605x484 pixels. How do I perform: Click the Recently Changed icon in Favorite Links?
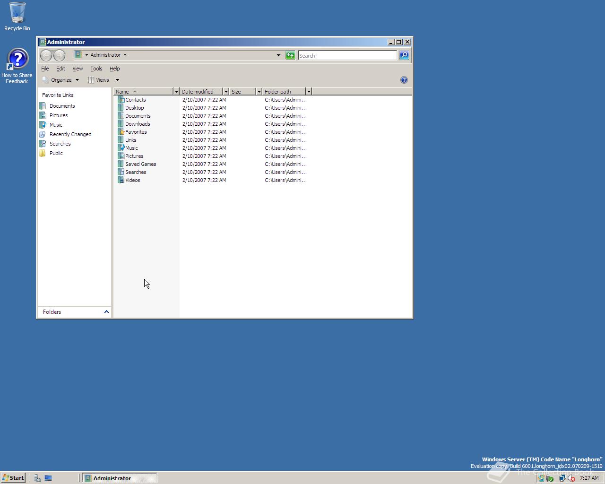tap(43, 134)
